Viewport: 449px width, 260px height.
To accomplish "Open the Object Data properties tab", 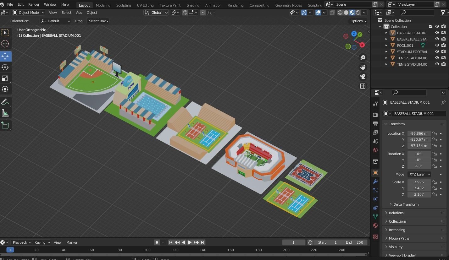I will pos(375,217).
